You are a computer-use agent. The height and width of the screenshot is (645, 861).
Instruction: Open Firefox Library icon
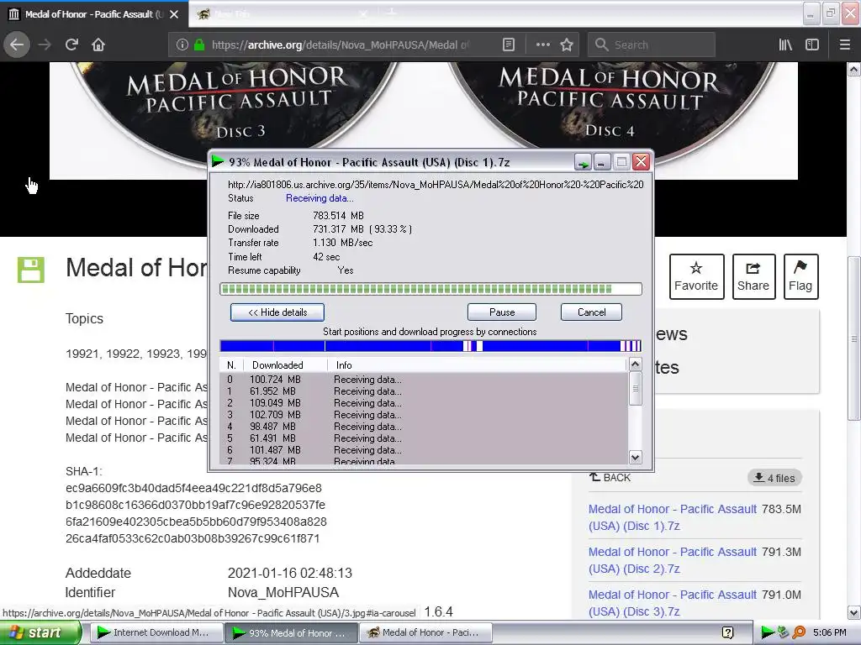pyautogui.click(x=785, y=45)
